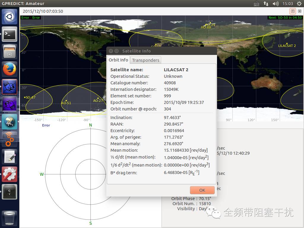Open the module options dropdown arrow
Screen dimensions: 304x228
pyautogui.click(x=293, y=11)
